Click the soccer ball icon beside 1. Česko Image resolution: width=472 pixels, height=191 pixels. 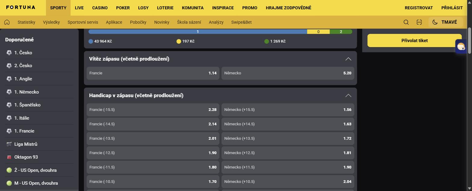pyautogui.click(x=9, y=53)
